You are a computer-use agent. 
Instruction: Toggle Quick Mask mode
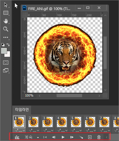point(6,62)
